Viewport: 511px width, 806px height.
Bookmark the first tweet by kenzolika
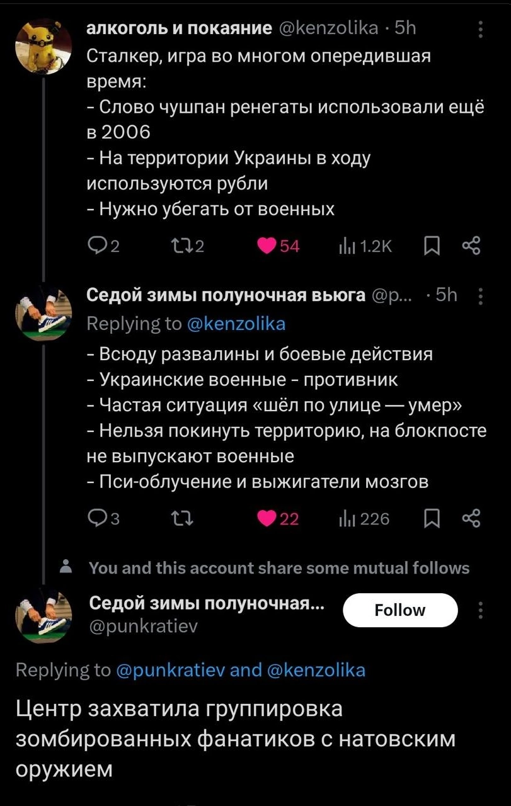tap(432, 247)
